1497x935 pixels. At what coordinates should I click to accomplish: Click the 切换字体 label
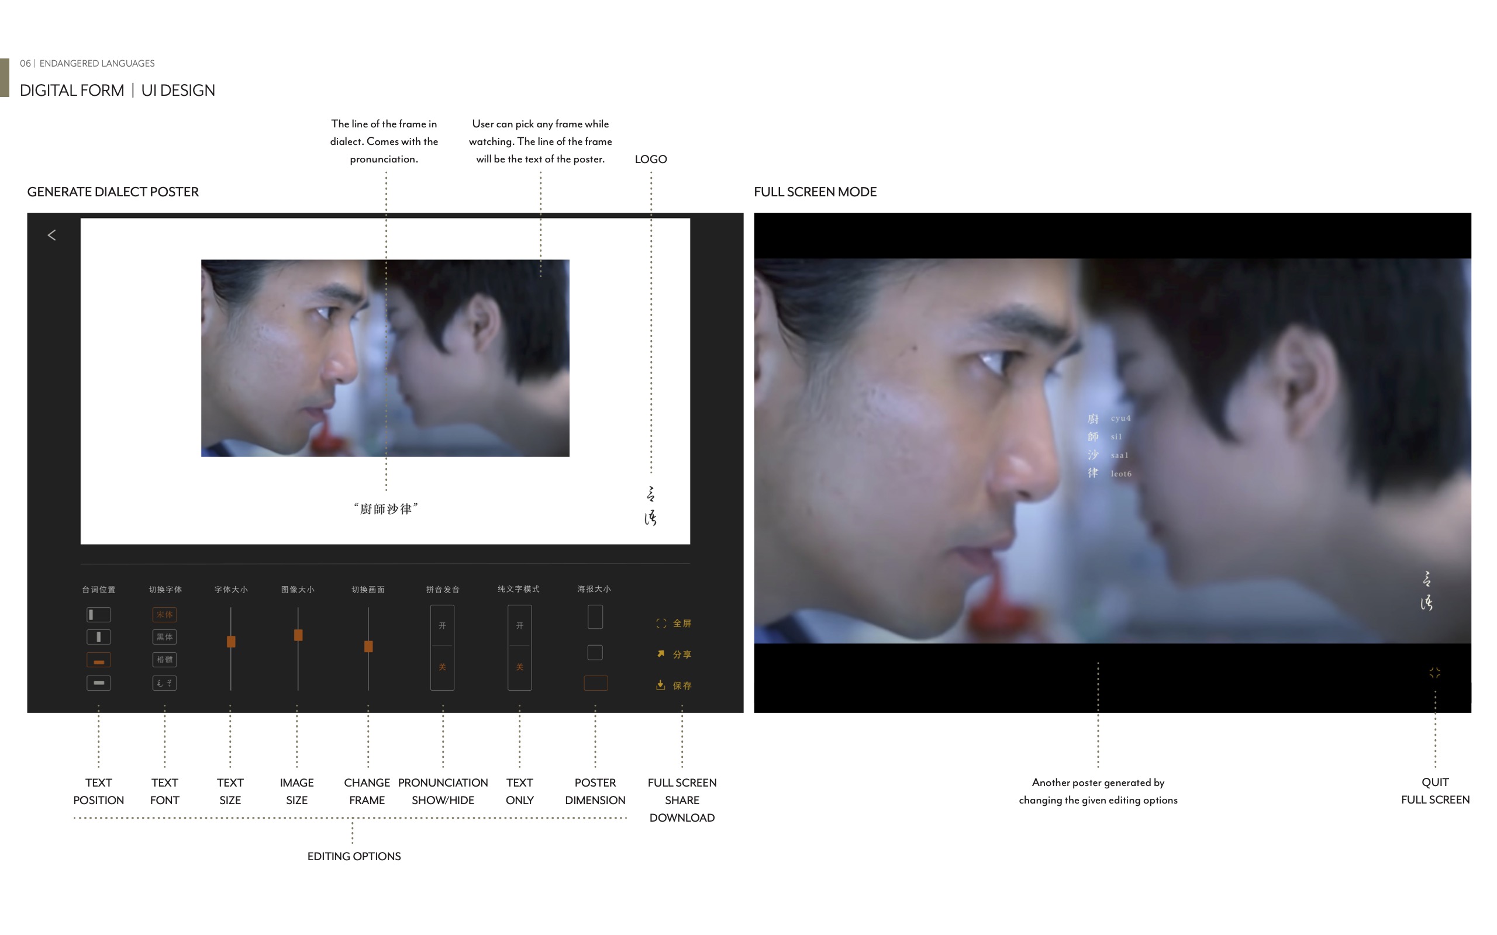(165, 589)
